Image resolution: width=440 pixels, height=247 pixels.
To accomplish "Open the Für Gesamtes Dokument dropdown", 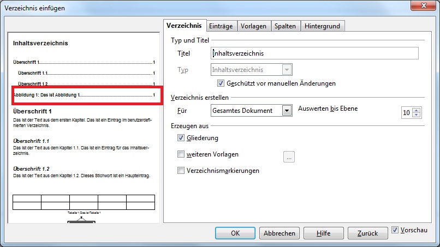I will [287, 111].
